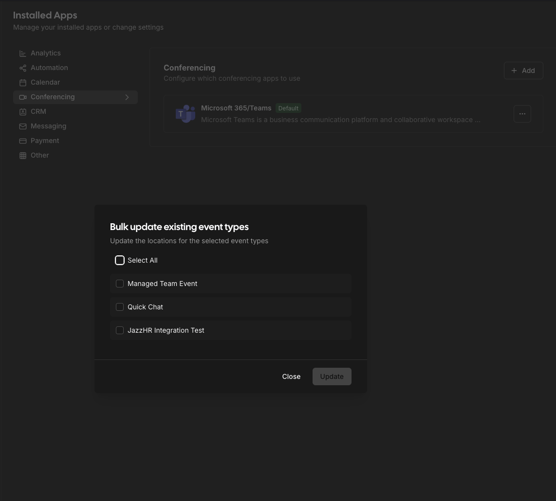Viewport: 556px width, 501px height.
Task: Click the Payment credit card icon
Action: (x=23, y=141)
